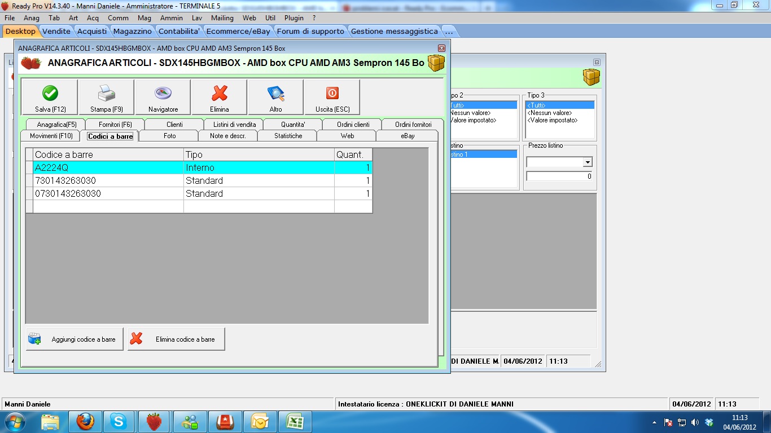
Task: Open the Mag menu
Action: click(144, 18)
